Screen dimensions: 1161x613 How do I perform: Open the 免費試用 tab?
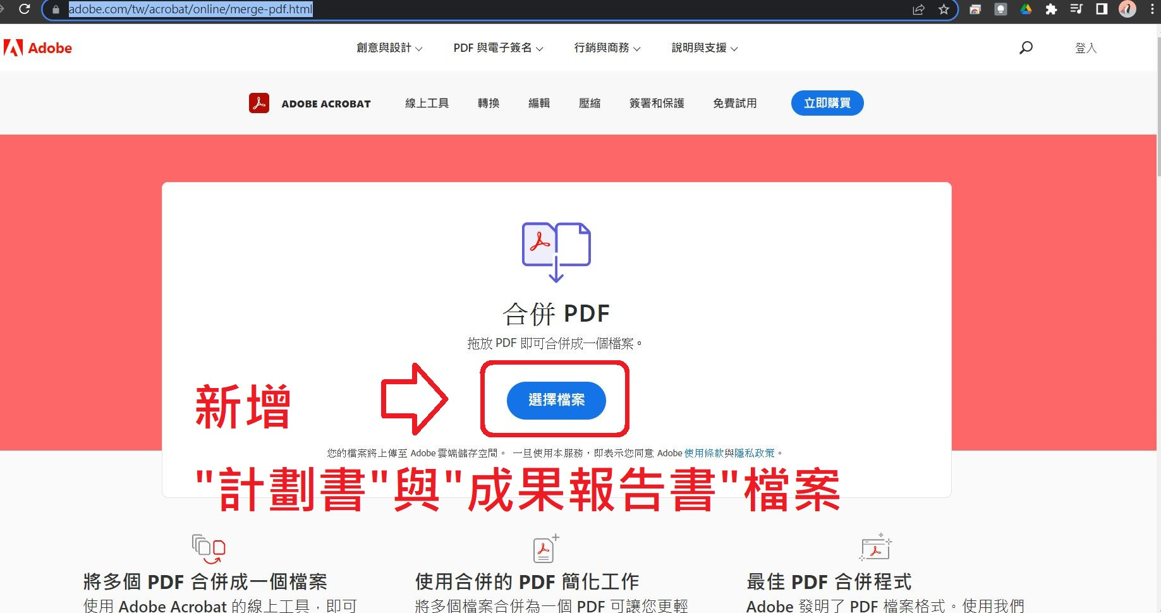[x=734, y=103]
